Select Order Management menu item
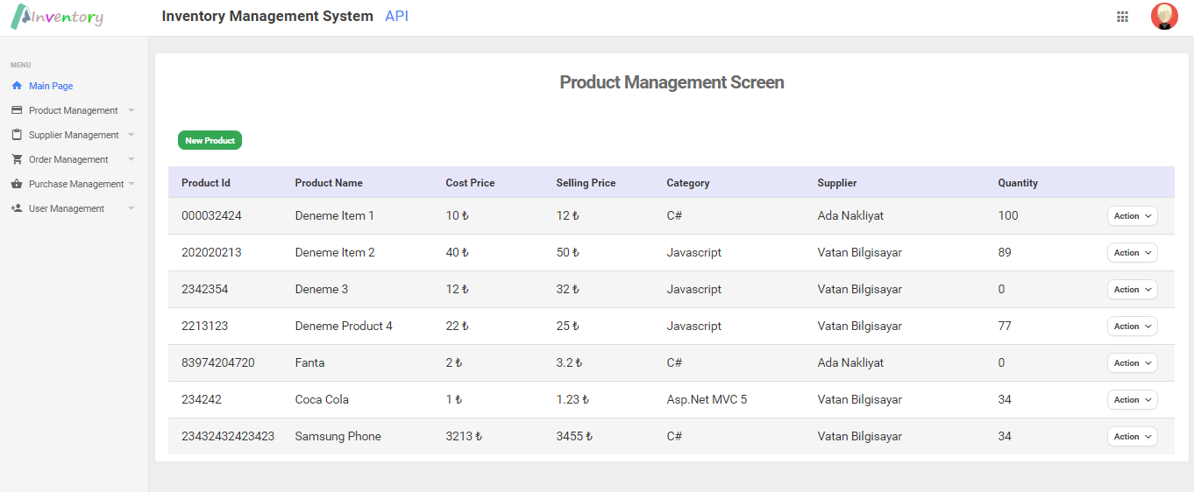Viewport: 1194px width, 492px height. point(68,159)
